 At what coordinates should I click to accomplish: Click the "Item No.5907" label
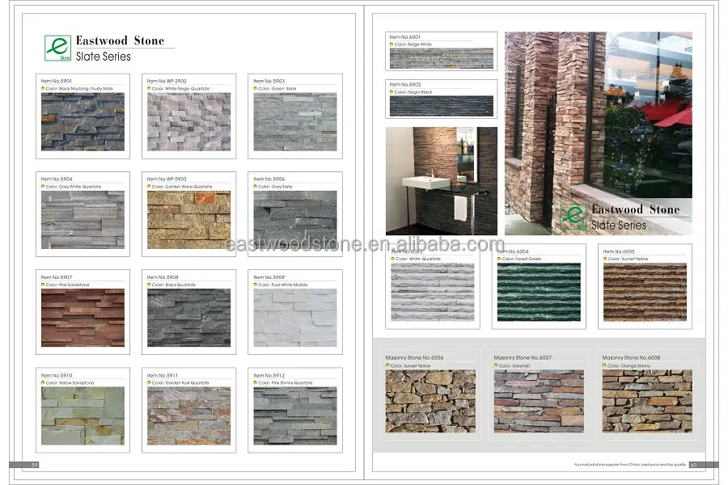click(57, 277)
